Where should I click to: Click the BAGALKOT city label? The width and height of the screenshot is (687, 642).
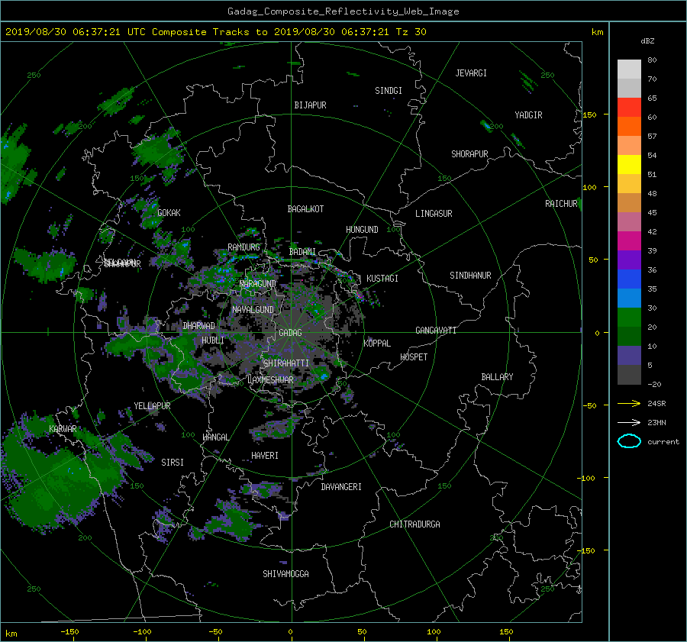[x=305, y=209]
